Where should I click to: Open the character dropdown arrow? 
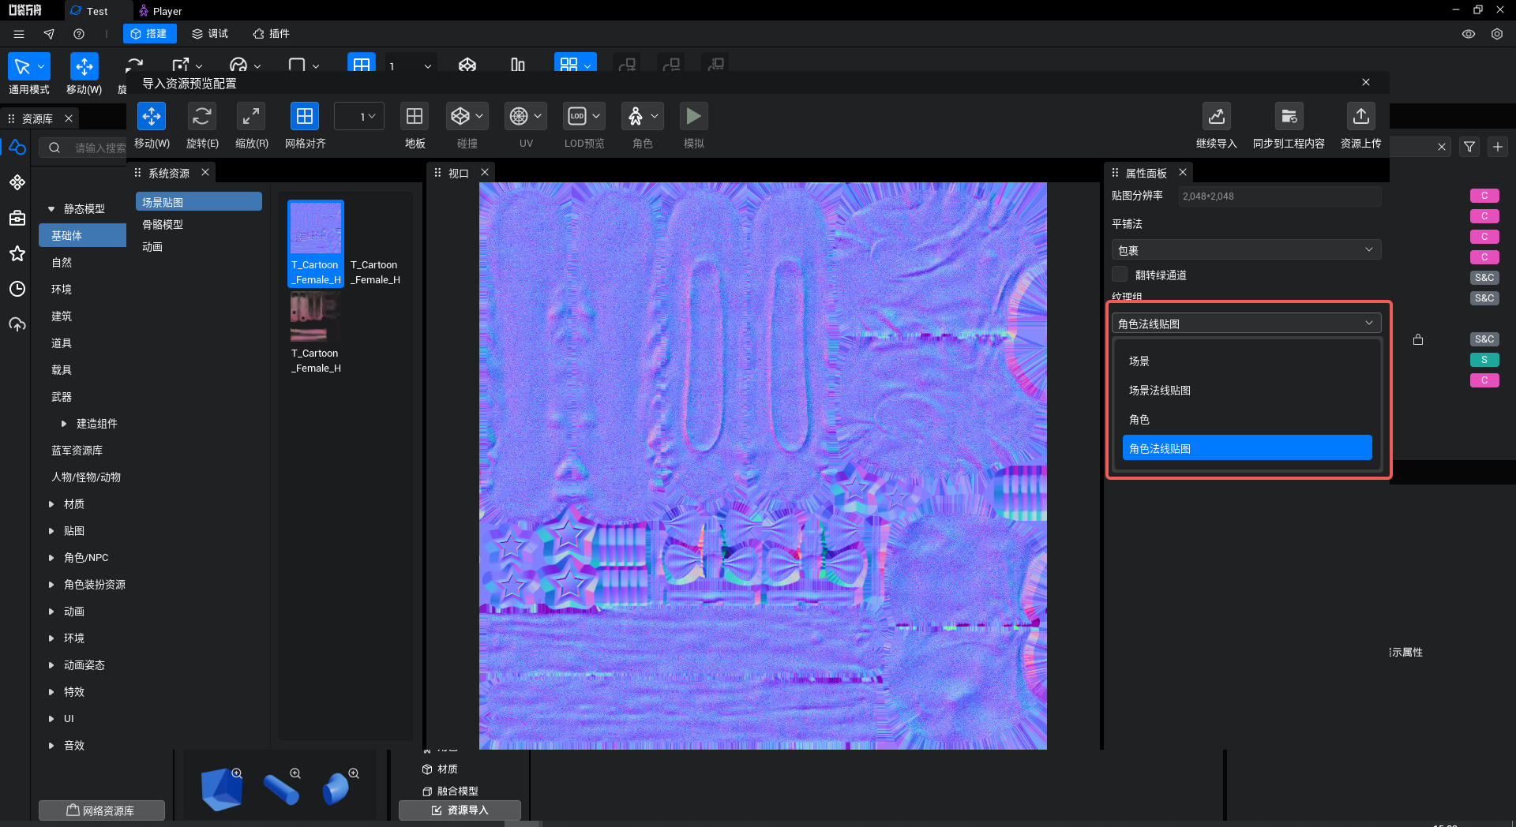point(655,117)
